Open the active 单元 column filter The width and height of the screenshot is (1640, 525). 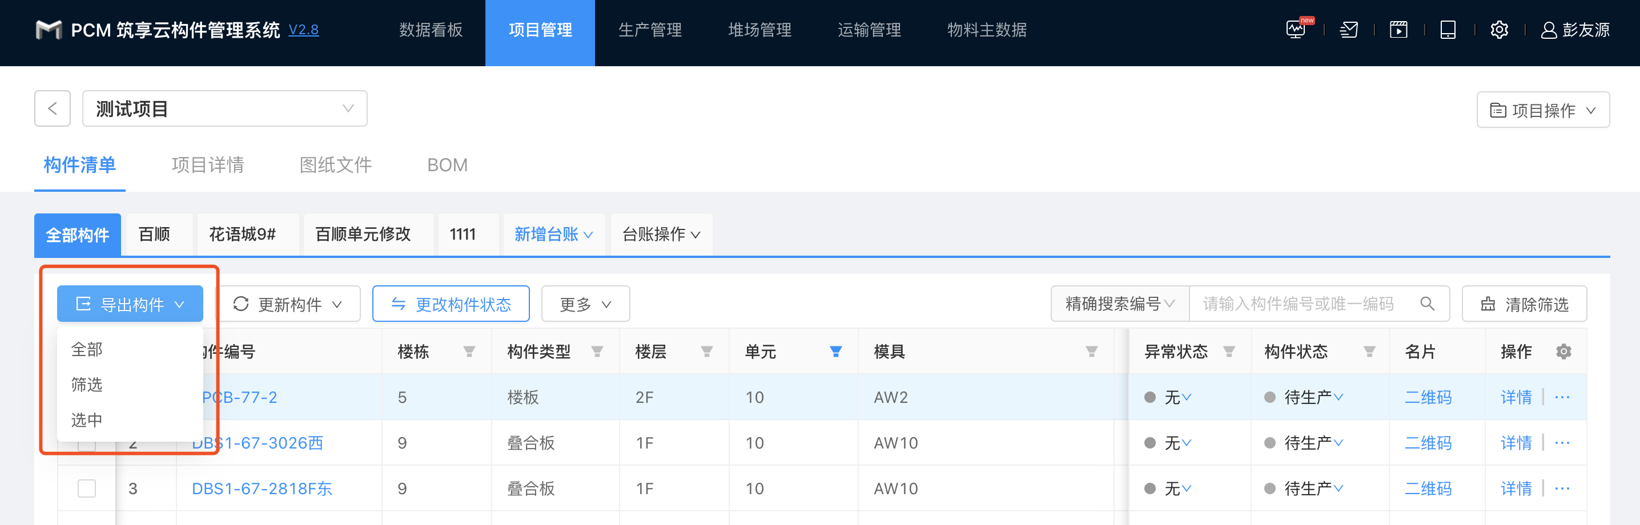tap(836, 352)
